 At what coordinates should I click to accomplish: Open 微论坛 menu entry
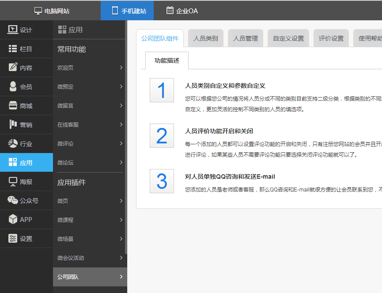click(90, 162)
